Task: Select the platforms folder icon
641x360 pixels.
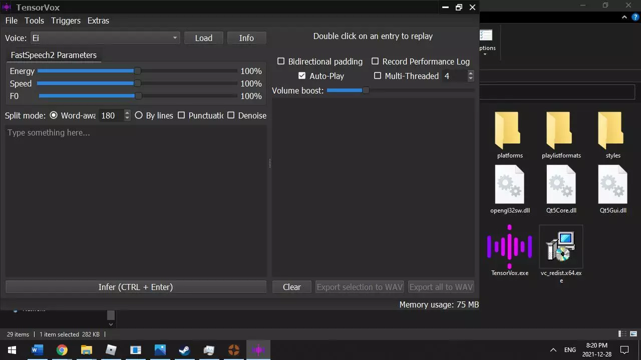Action: coord(509,130)
